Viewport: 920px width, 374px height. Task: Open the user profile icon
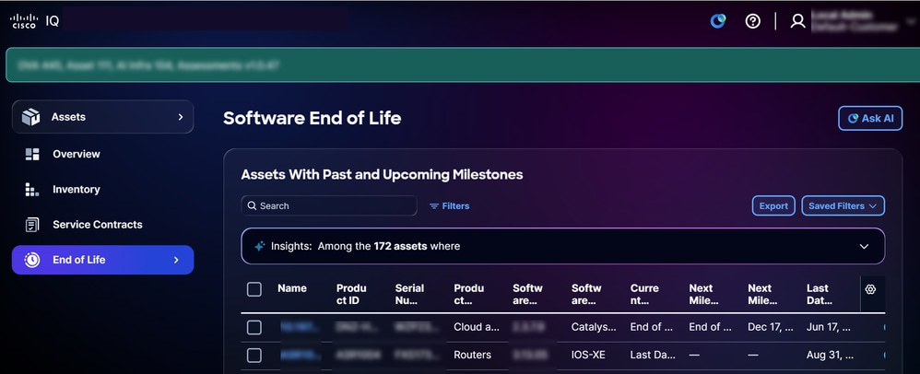tap(797, 21)
